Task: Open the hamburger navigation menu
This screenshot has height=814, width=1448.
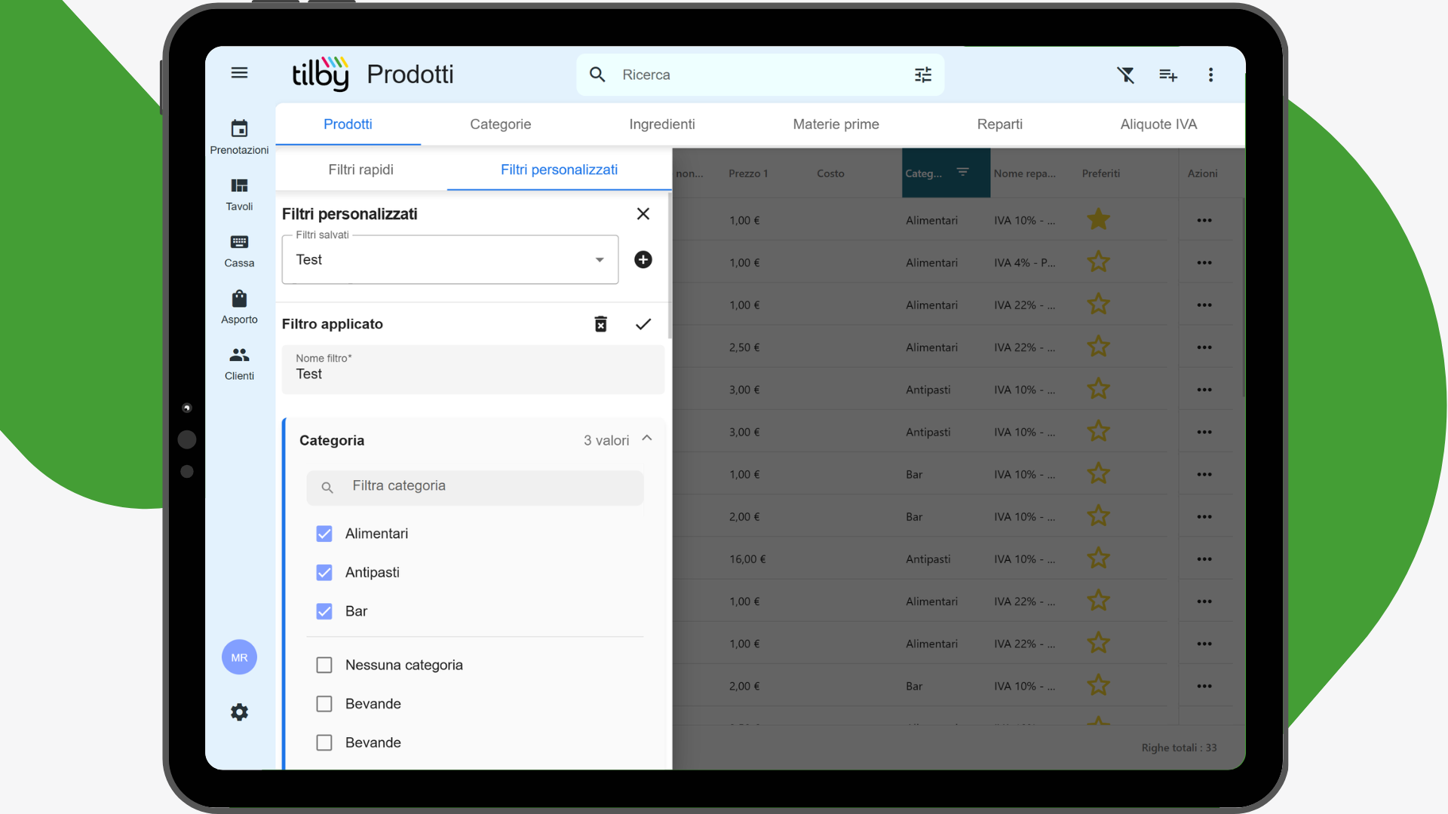Action: (x=239, y=73)
